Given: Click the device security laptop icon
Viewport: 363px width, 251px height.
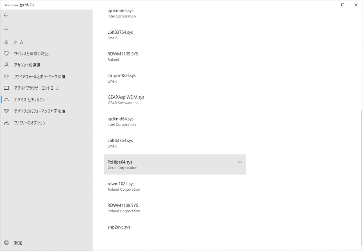Looking at the screenshot, I should pyautogui.click(x=6, y=100).
